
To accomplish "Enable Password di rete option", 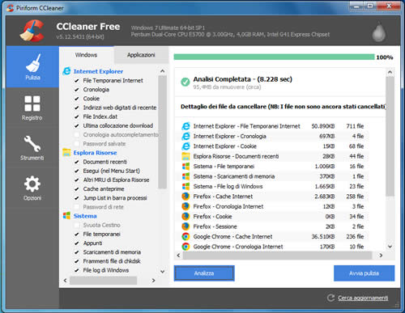I will 77,207.
